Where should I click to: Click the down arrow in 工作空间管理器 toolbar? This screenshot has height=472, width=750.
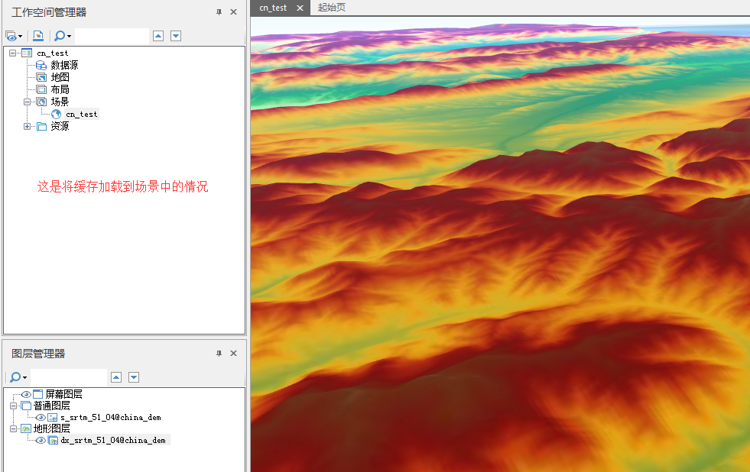tap(176, 36)
